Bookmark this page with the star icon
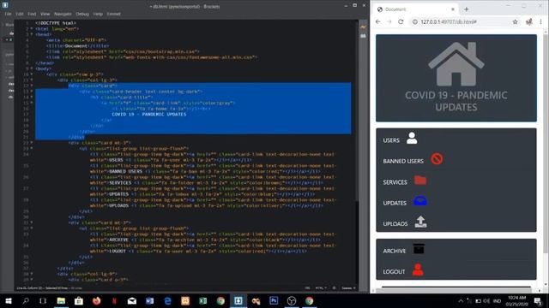Screen dimensions: 549x308 pyautogui.click(x=515, y=21)
